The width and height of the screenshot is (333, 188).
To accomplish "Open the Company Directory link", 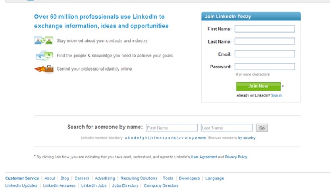I will (161, 185).
